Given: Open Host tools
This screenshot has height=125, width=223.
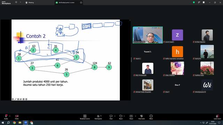Looking at the screenshot, I should [141, 117].
